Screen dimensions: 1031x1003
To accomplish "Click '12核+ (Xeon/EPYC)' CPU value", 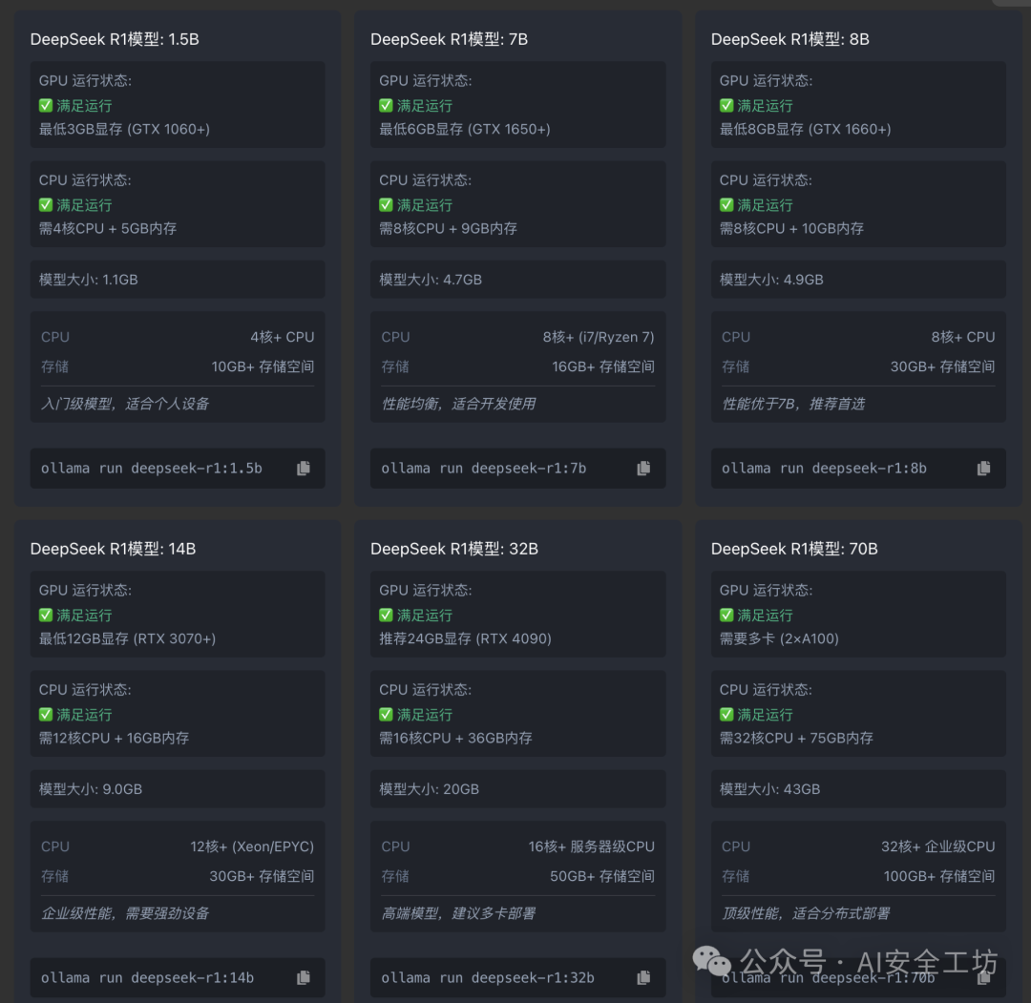I will coord(252,846).
